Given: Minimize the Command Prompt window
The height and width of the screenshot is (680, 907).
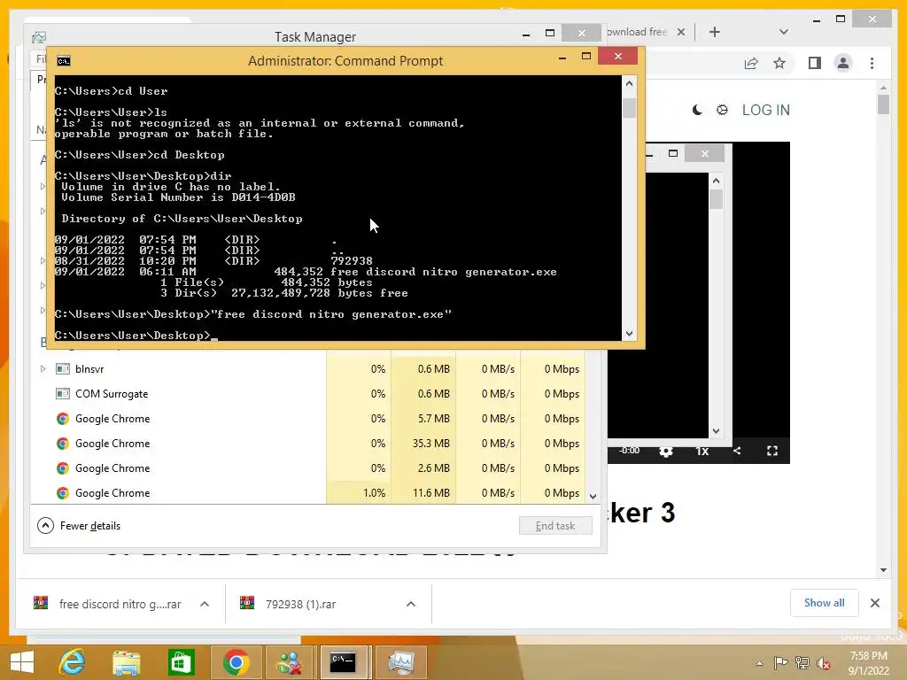Looking at the screenshot, I should tap(562, 57).
